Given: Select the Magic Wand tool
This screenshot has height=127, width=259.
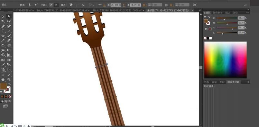Looking at the screenshot, I should [x=3, y=21].
